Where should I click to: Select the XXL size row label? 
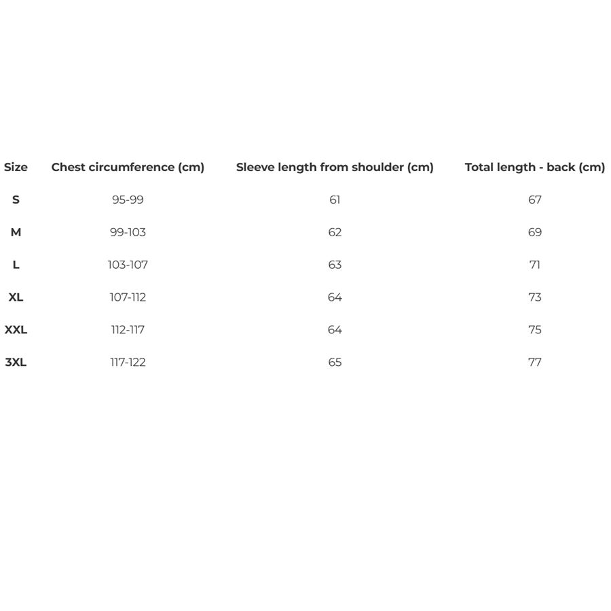16,330
